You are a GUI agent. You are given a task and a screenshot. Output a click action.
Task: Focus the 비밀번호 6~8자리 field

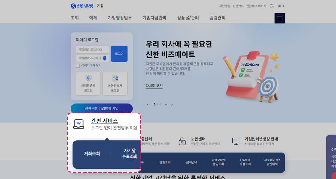tap(92, 58)
